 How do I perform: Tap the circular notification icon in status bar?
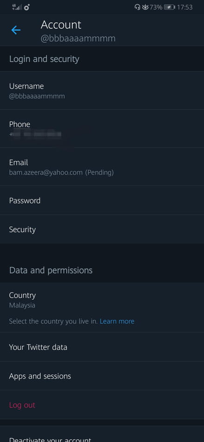27,7
